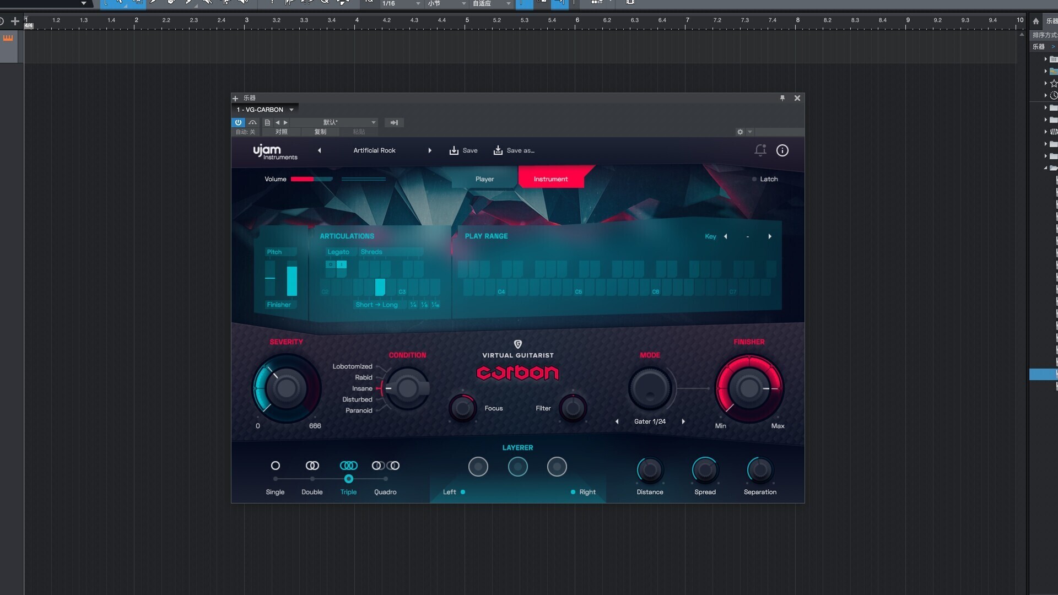Click bar 5 on the timeline ruler
The image size is (1058, 595).
pos(467,20)
